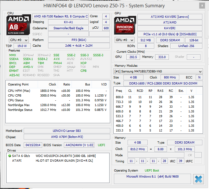Viewport: 209px width, 189px height.
Task: Click the grayed AVX-512 feature label
Action: point(86,59)
